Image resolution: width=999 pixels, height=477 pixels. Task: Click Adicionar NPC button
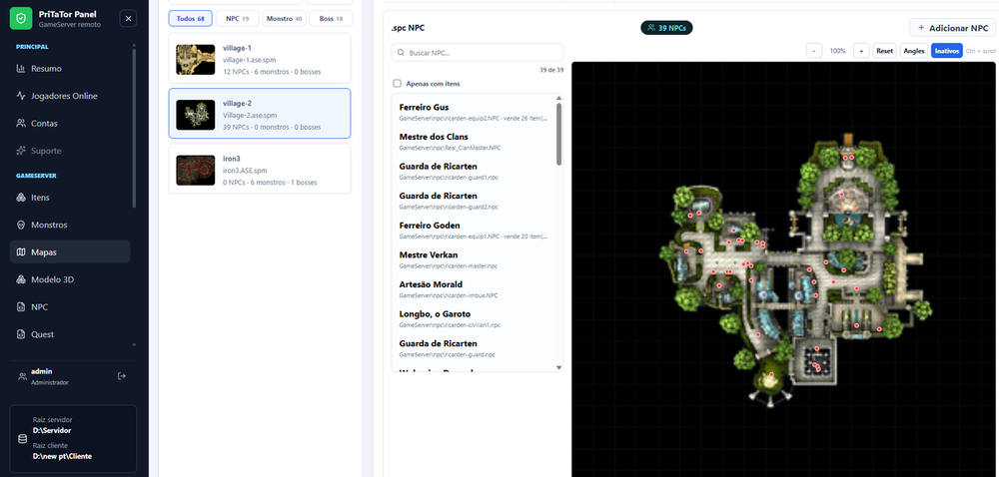(952, 28)
